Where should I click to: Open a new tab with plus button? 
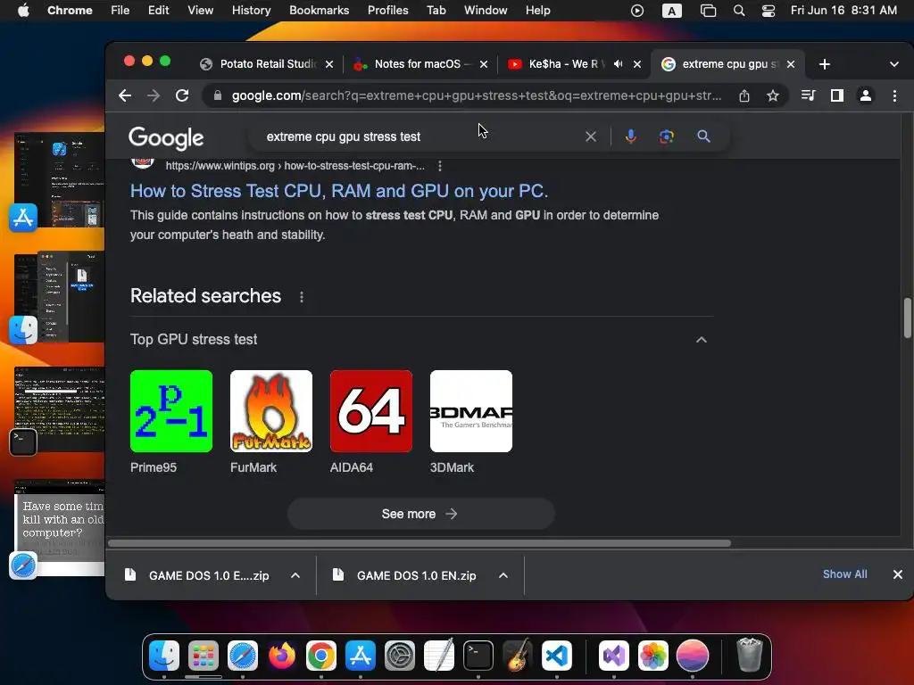tap(824, 64)
